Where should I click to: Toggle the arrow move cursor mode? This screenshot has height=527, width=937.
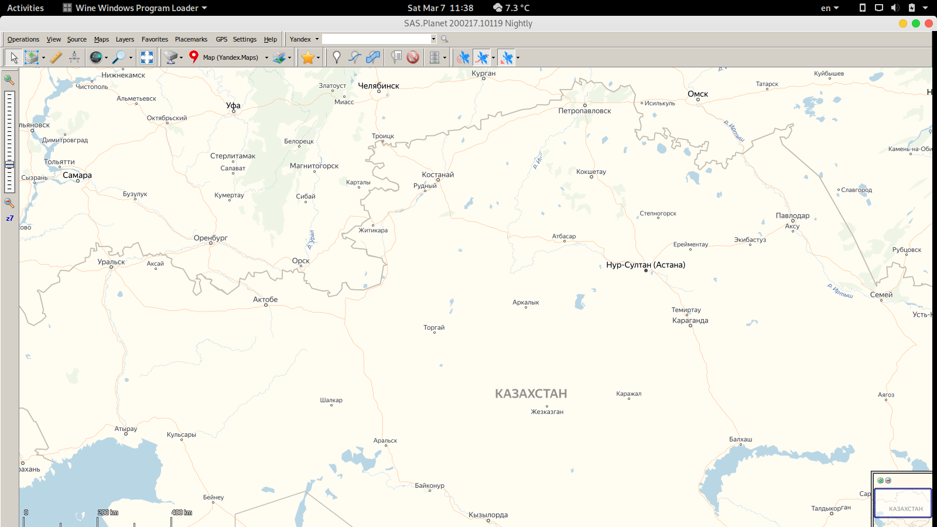point(14,57)
